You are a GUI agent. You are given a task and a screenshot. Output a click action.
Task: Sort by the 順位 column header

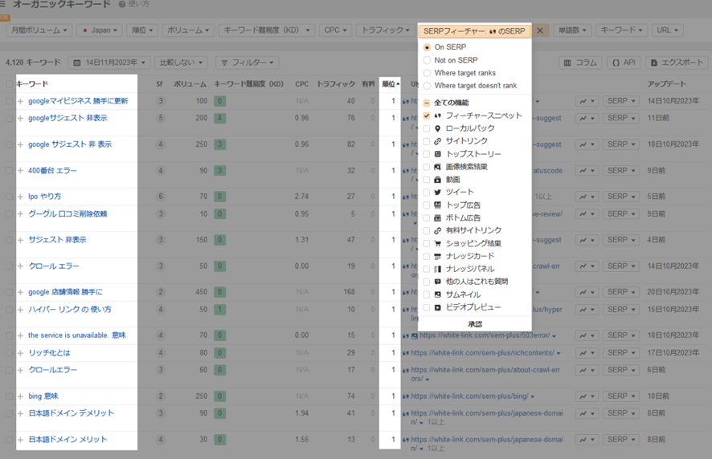(391, 84)
